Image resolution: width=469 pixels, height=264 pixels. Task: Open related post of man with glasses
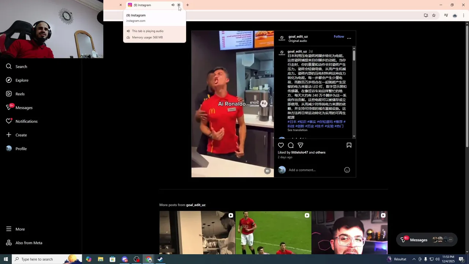point(350,232)
